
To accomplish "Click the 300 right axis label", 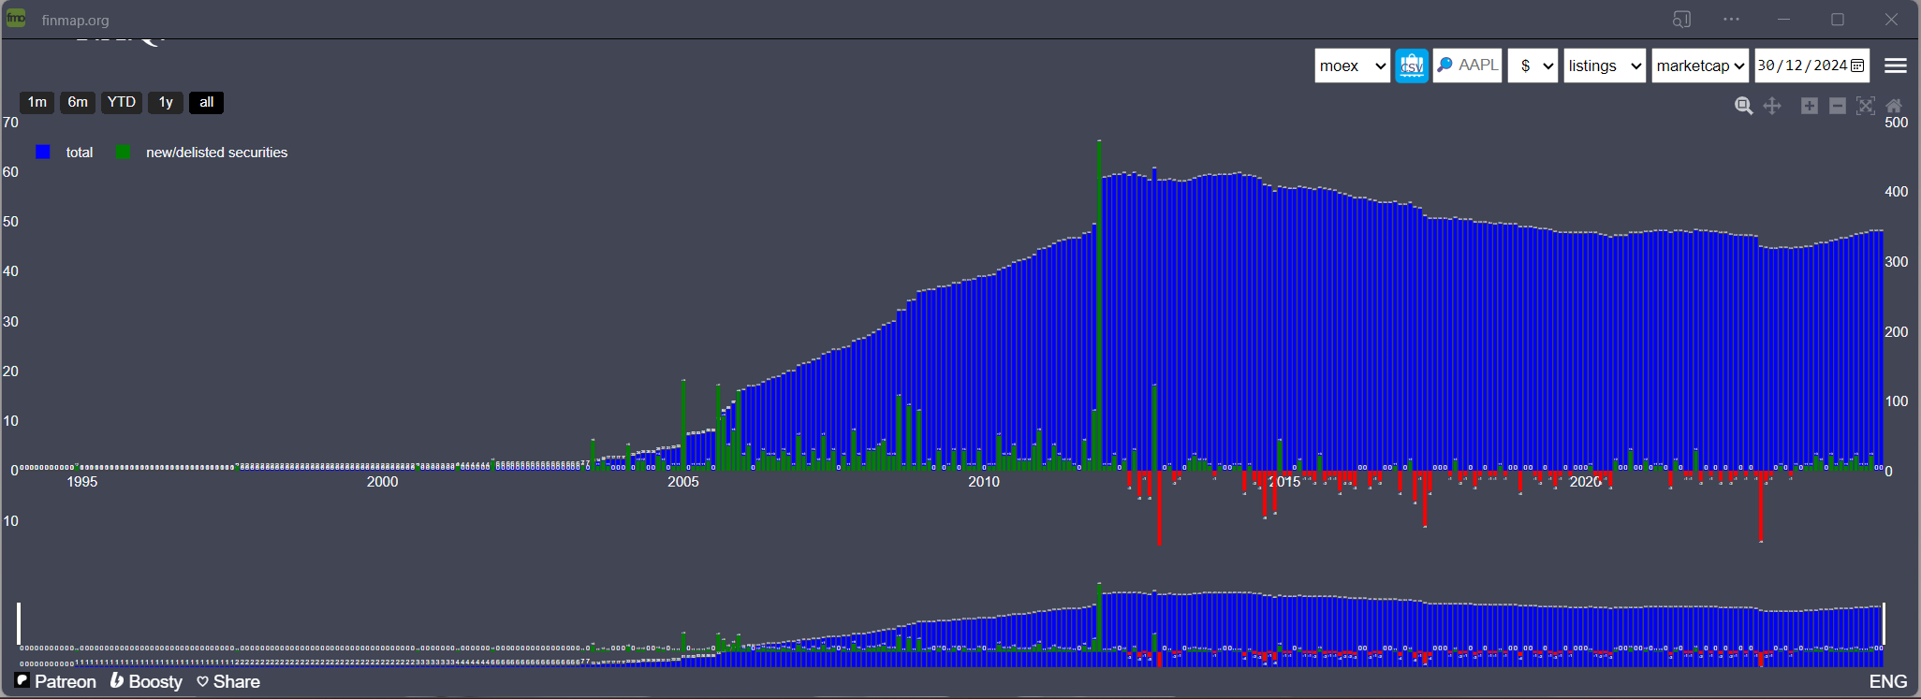I will [1897, 262].
